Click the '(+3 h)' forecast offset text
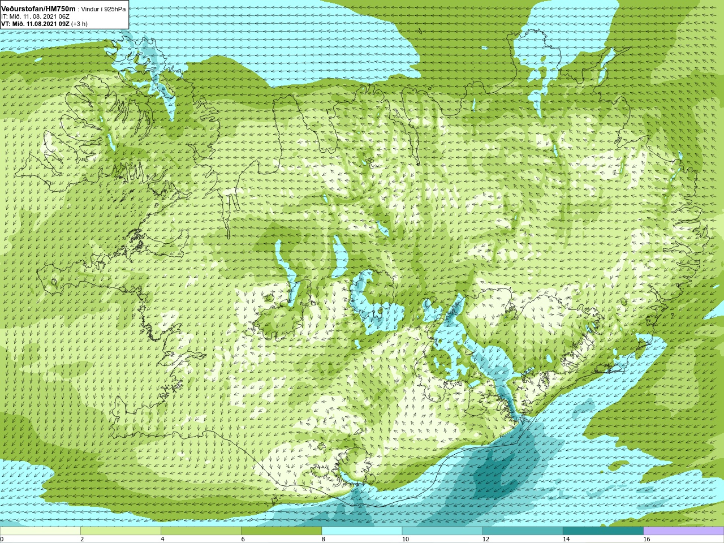Viewport: 724px width, 543px height. pos(80,24)
